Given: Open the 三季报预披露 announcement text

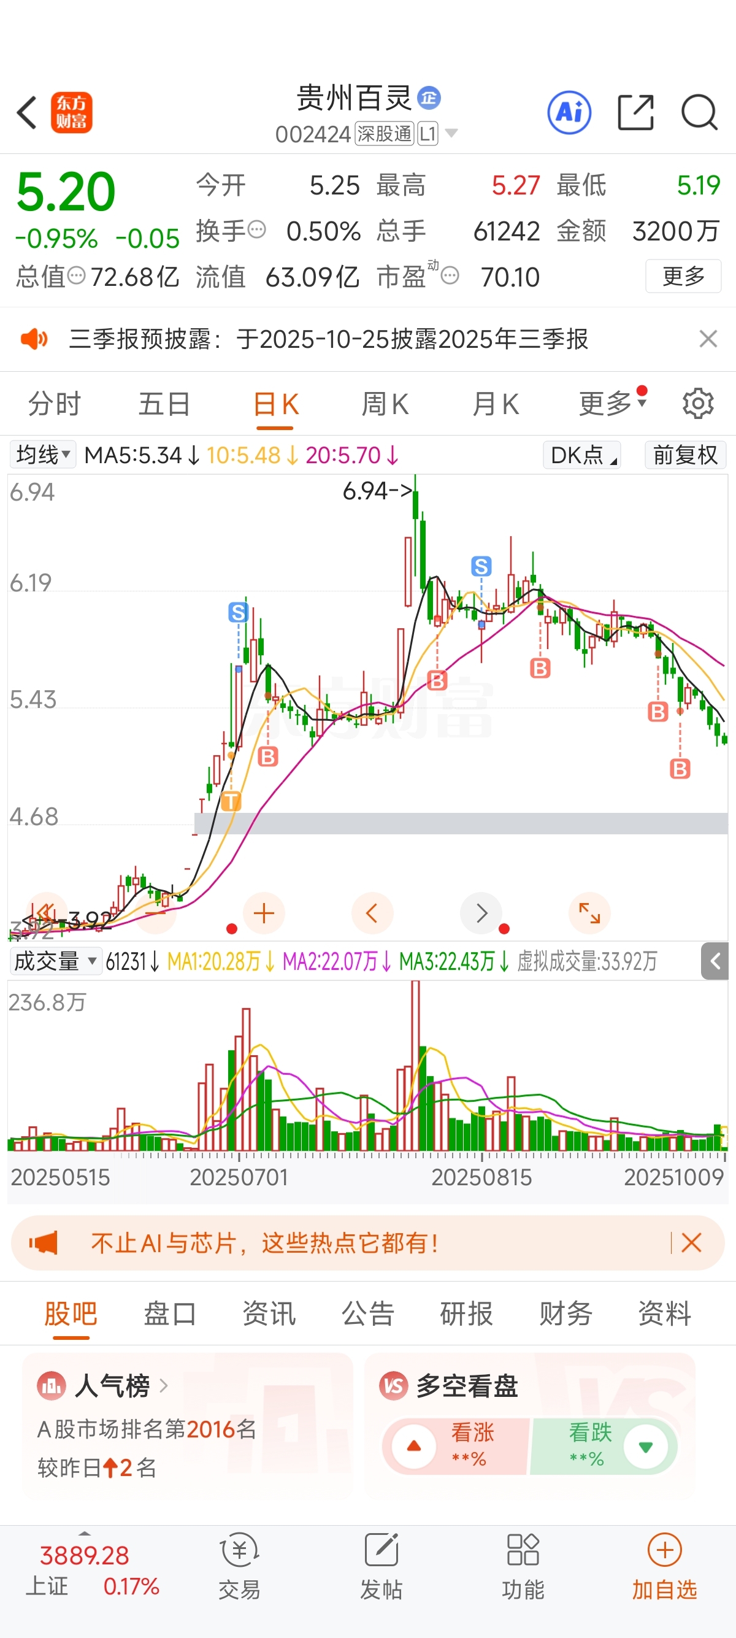Looking at the screenshot, I should pyautogui.click(x=329, y=339).
